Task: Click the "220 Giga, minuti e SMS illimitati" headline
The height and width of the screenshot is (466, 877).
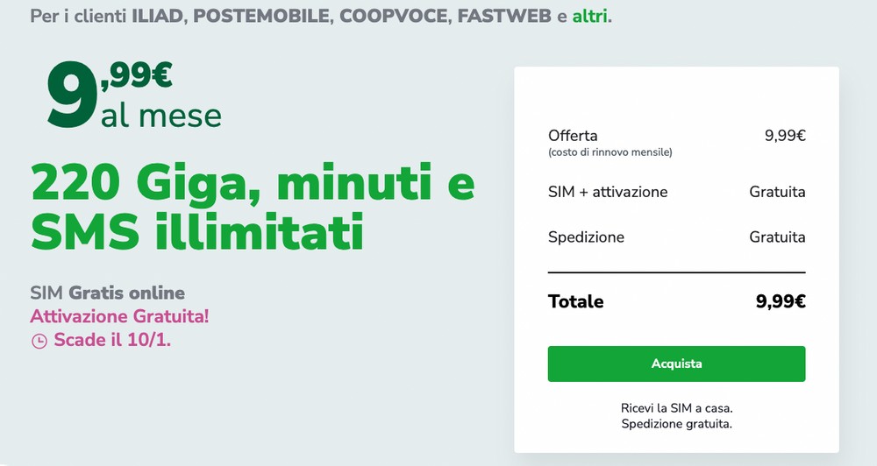Action: coord(253,206)
